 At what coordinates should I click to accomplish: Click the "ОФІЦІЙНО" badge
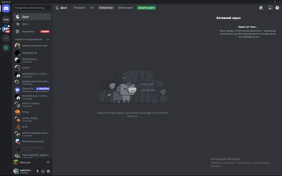click(x=43, y=88)
